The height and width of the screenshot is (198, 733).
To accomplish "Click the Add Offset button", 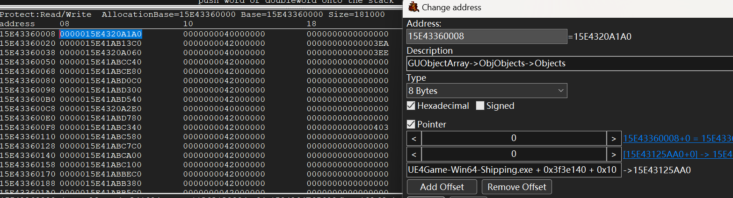I will [x=442, y=187].
